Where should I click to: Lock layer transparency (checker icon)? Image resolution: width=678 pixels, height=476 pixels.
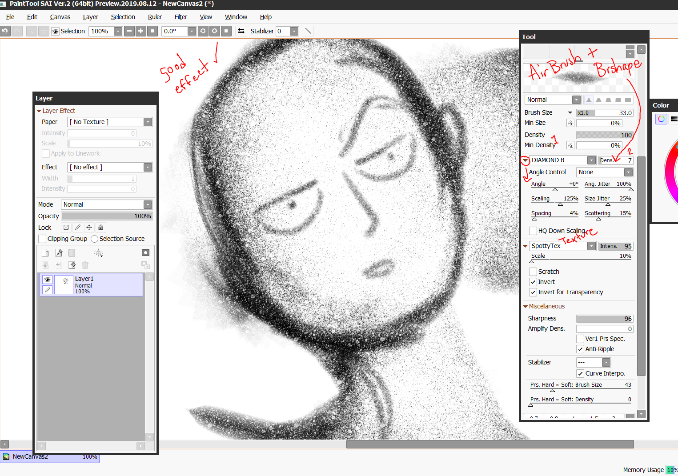click(x=66, y=228)
